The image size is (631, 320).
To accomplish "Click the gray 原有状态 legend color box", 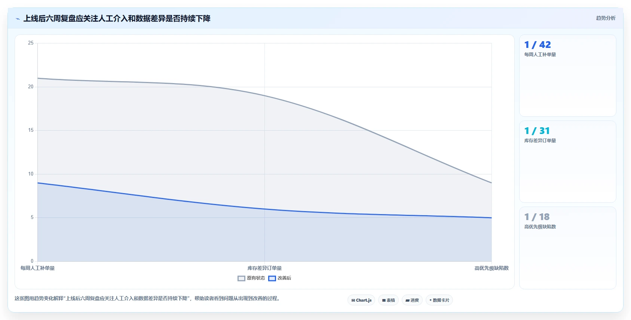I will click(241, 278).
